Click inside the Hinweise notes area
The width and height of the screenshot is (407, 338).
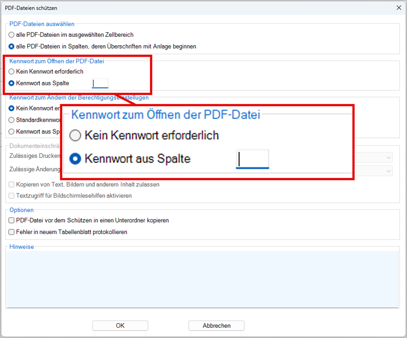[x=203, y=279]
